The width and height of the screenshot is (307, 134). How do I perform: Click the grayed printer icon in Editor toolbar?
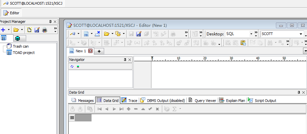[173, 34]
